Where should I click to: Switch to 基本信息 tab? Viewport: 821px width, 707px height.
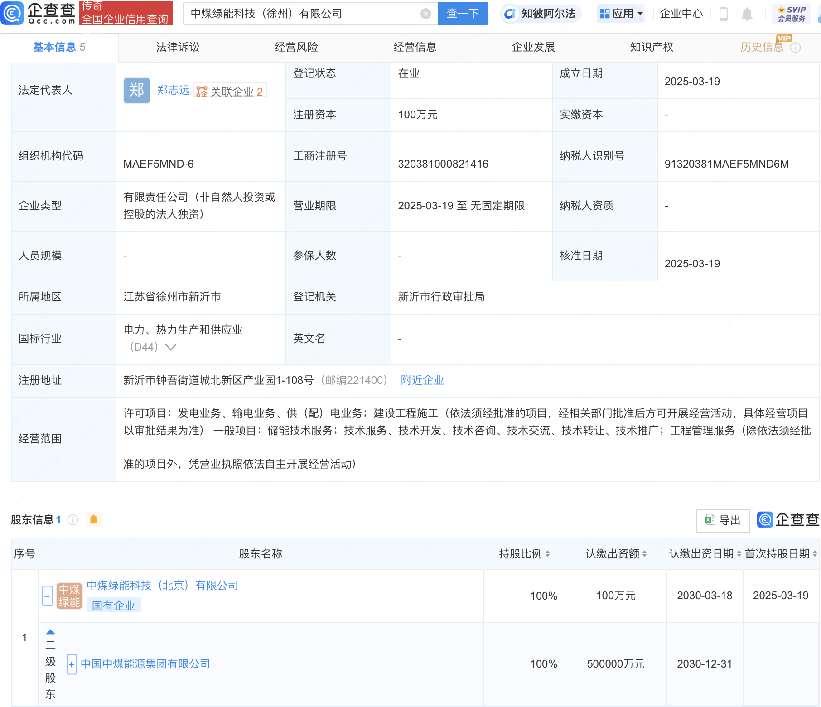coord(59,47)
